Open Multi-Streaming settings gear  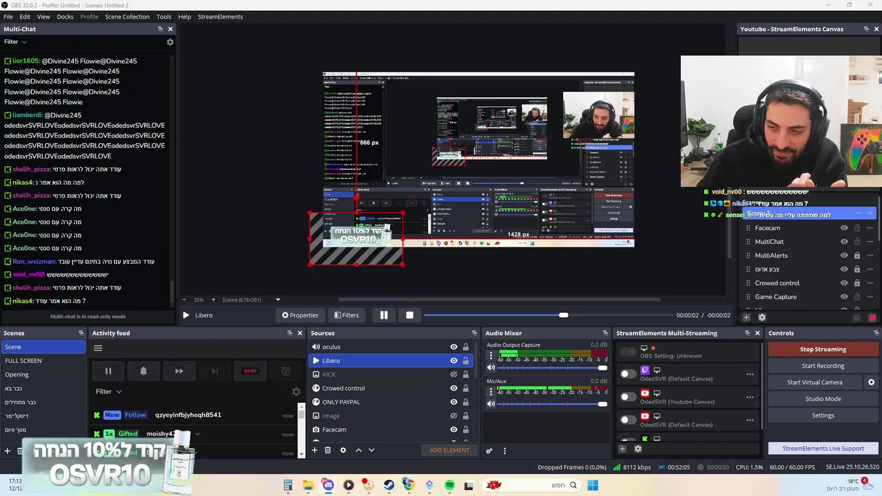click(637, 448)
